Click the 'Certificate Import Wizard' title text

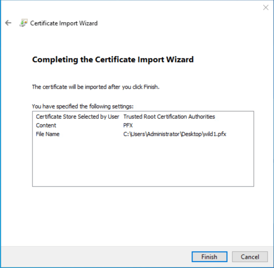tap(64, 23)
